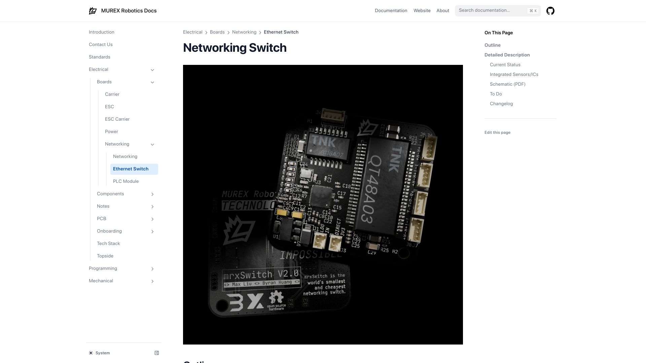Click the Edit this page link
Screen dimensions: 646x363
[x=497, y=132]
